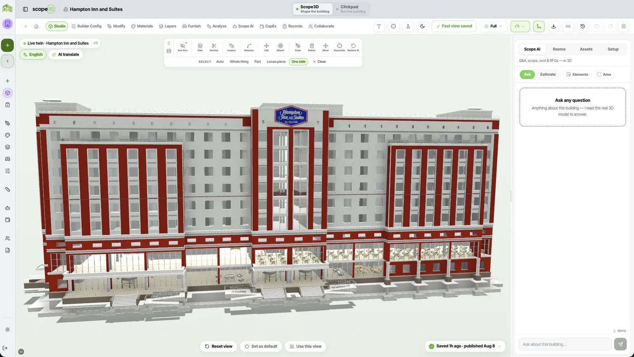Open the Materials menu
Screen dimensions: 634x357
(142, 26)
